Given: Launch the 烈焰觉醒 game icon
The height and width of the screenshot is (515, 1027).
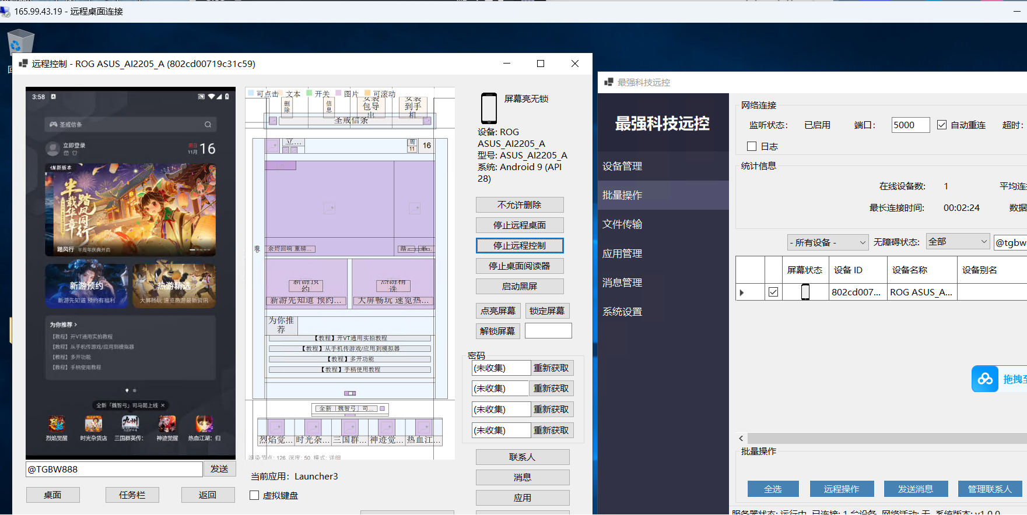Looking at the screenshot, I should [x=57, y=424].
